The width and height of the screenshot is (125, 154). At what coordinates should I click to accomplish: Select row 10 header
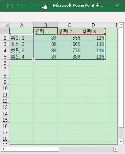click(x=5, y=88)
